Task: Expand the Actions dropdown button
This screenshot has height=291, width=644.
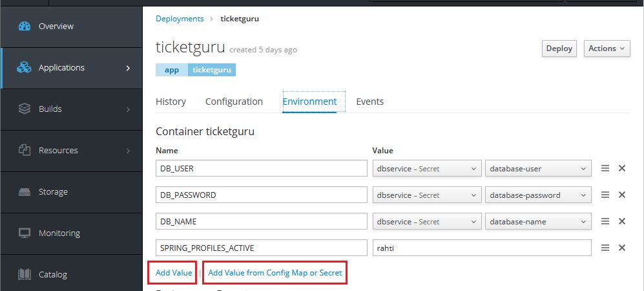Action: [x=607, y=48]
